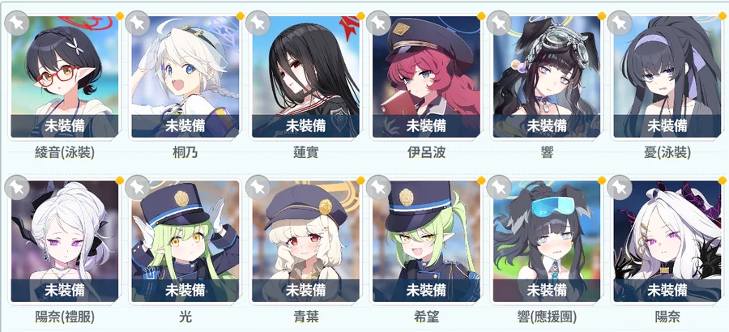729x332 pixels.
Task: Pin the 光 character card
Action: (x=138, y=187)
